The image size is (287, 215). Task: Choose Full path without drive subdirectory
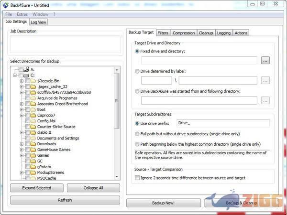coord(137,134)
